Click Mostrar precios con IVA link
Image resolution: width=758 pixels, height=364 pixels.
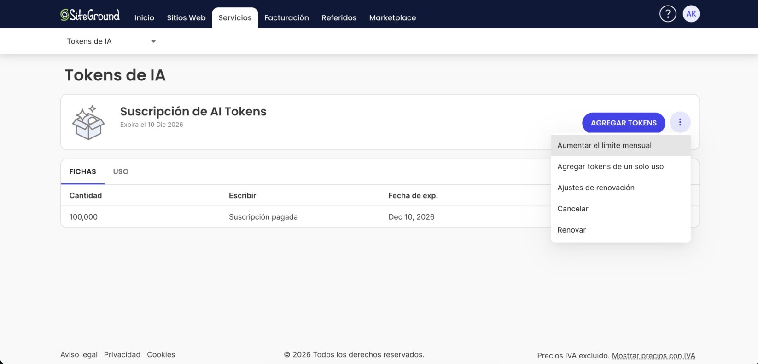click(x=653, y=355)
